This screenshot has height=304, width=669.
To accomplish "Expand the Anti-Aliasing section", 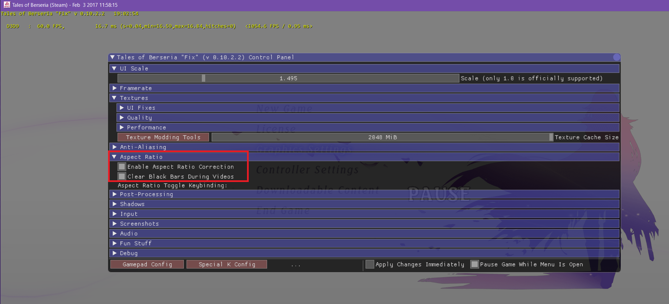I will [x=364, y=147].
